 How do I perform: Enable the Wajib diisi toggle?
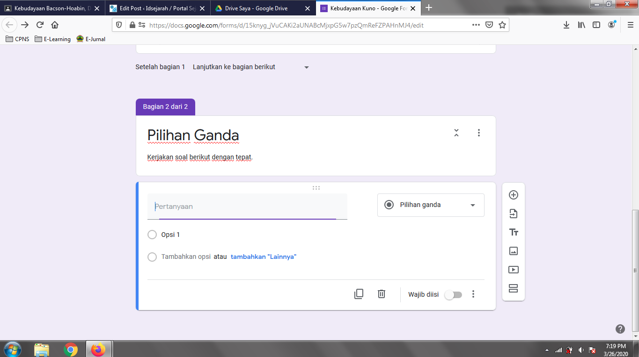(452, 294)
